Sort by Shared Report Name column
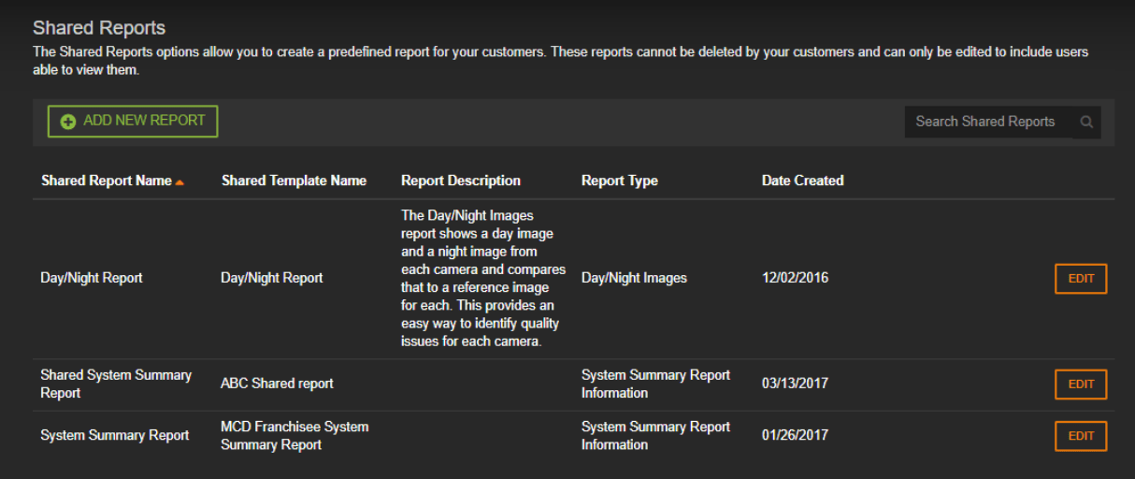 [x=107, y=181]
